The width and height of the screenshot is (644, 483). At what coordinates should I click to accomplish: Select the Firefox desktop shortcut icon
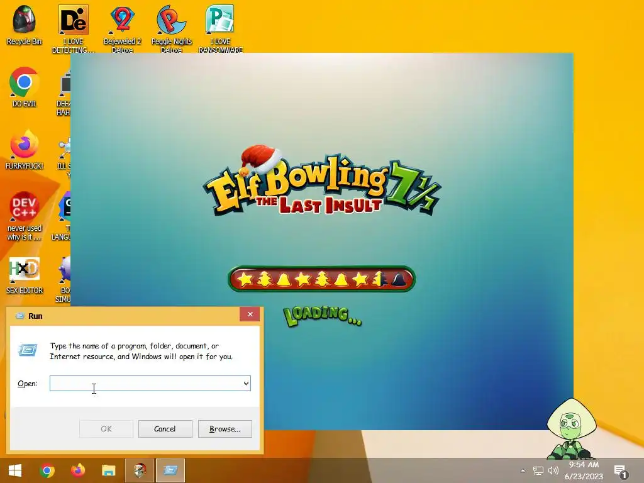pos(24,150)
